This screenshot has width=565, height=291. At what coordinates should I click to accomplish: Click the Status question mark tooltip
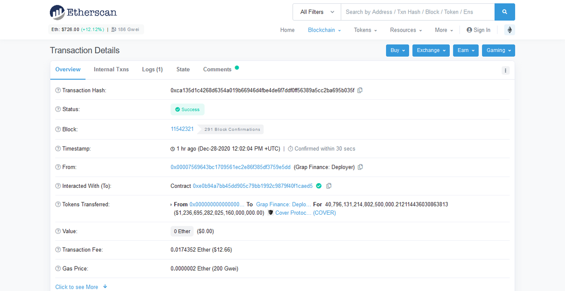coord(57,109)
